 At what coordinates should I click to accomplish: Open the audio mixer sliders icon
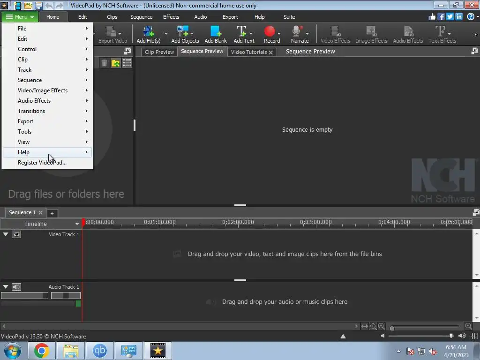pyautogui.click(x=474, y=336)
